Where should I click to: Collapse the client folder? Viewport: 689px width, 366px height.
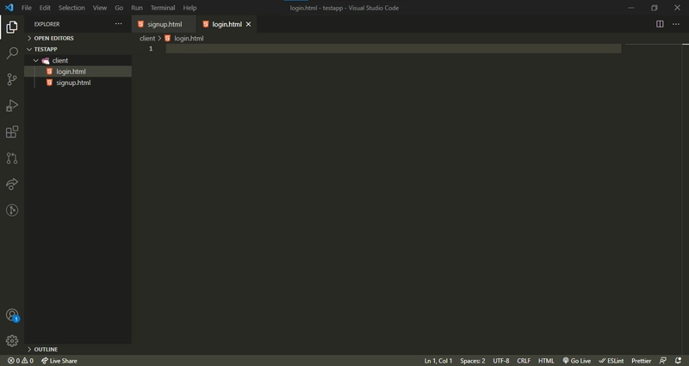[78, 60]
